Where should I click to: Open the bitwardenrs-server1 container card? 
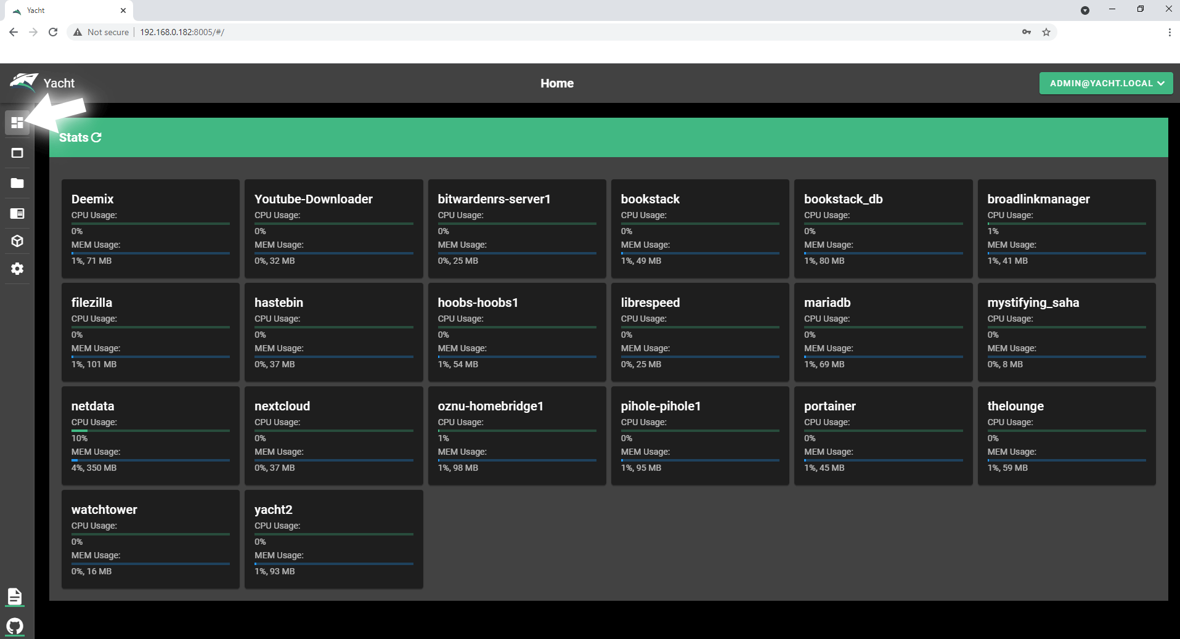coord(517,229)
